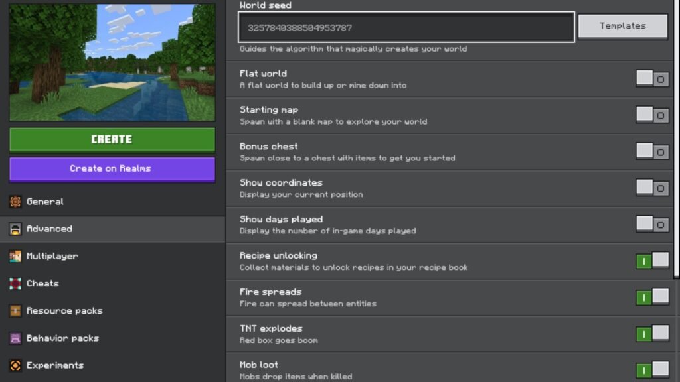Click the "Flat world" setting label
Screen dimensions: 680x382
point(263,74)
